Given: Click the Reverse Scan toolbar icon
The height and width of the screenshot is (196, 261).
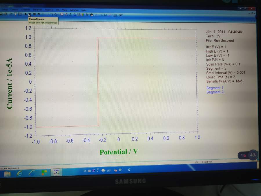Looking at the screenshot, I should (39, 14).
